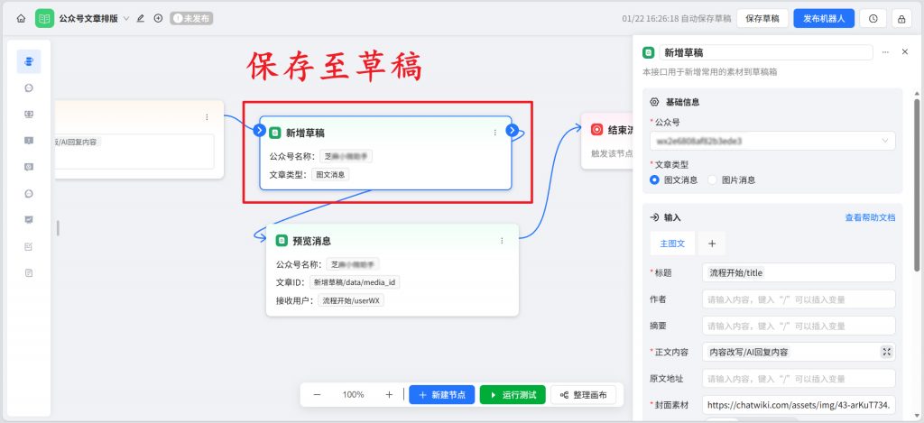Click the lock icon in top bar
Viewport: 924px width, 423px height.
tap(901, 18)
